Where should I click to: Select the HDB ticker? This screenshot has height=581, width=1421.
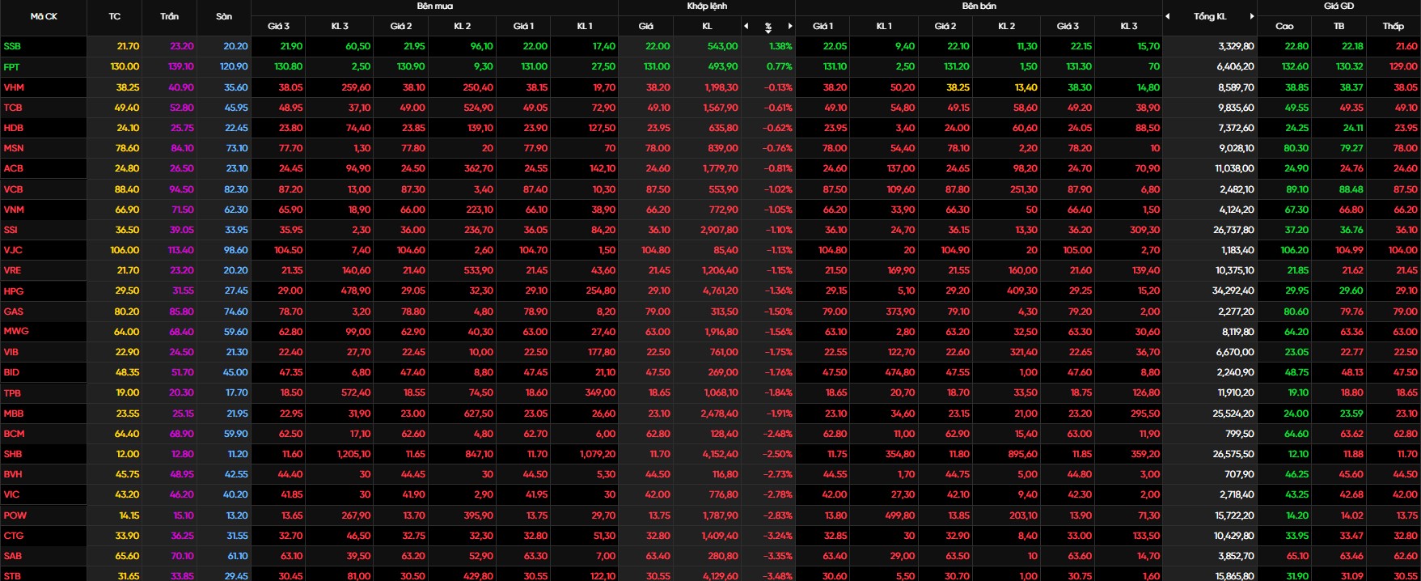pos(13,128)
